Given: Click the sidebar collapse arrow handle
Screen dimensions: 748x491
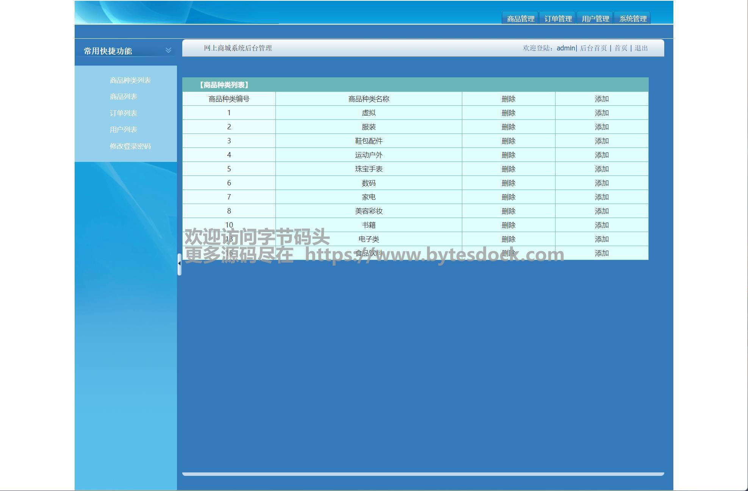Looking at the screenshot, I should pos(179,264).
